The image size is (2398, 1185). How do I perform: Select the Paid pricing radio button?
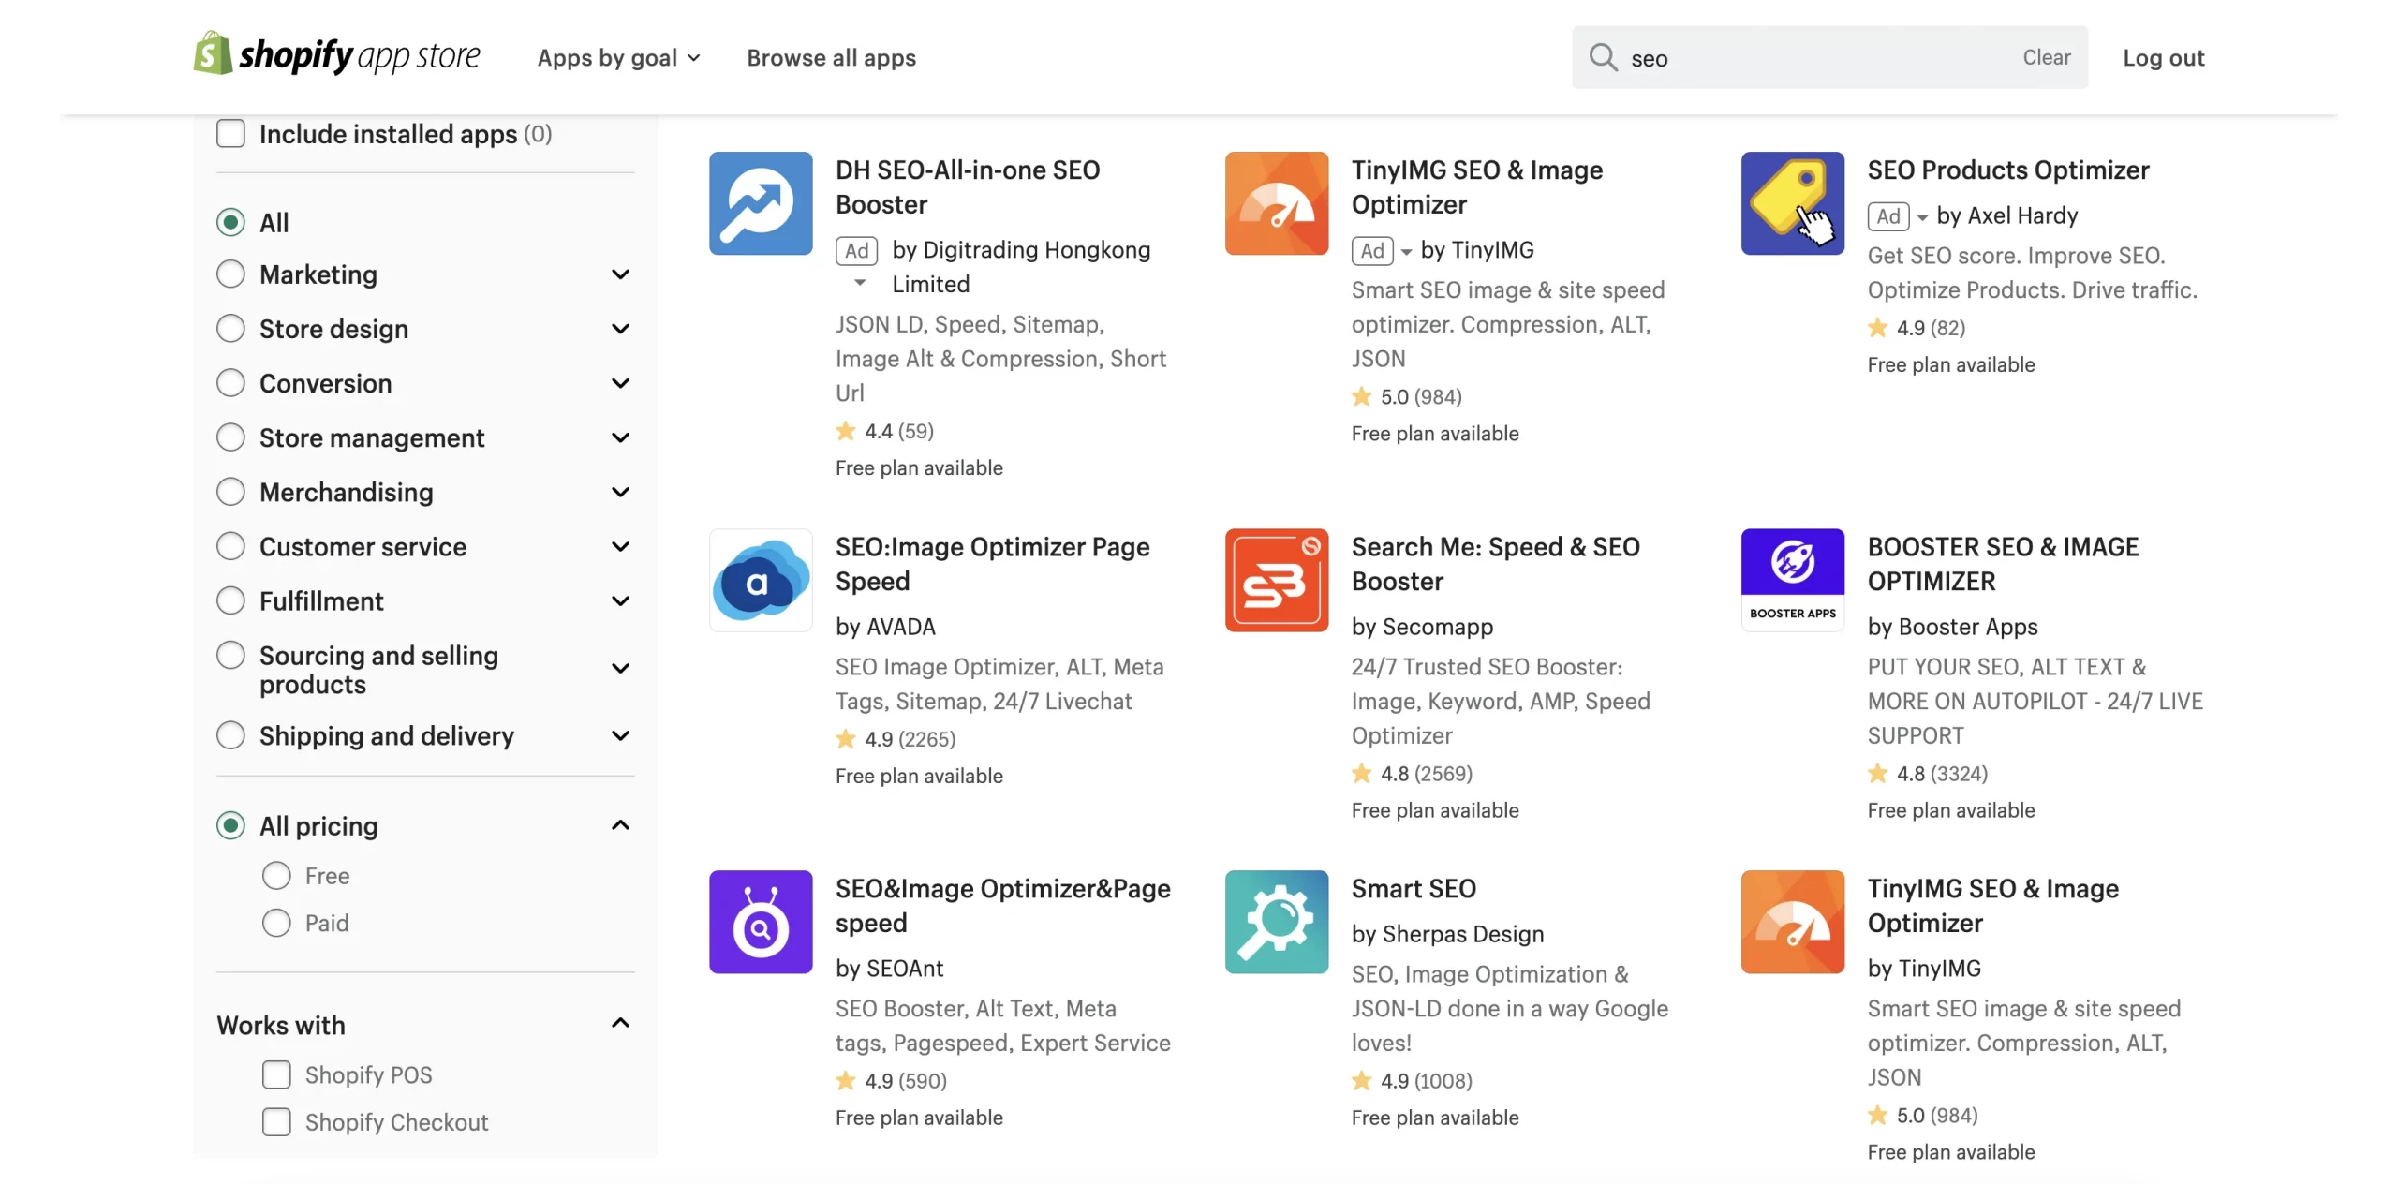click(276, 923)
